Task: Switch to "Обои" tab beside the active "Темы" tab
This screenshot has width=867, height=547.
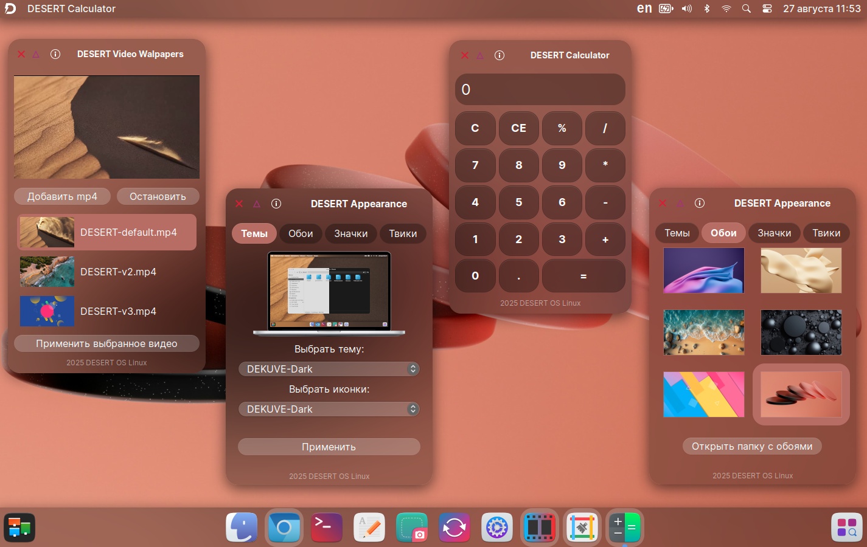Action: point(301,233)
